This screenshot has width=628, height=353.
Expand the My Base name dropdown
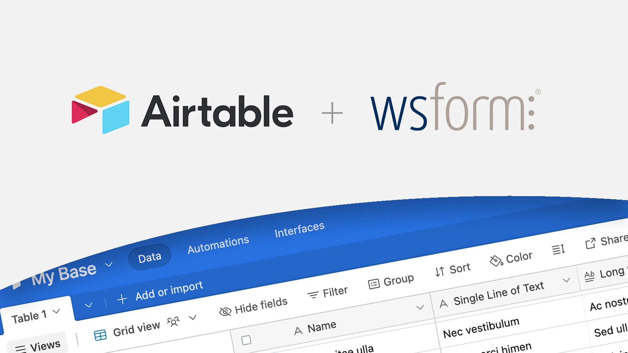coord(109,264)
